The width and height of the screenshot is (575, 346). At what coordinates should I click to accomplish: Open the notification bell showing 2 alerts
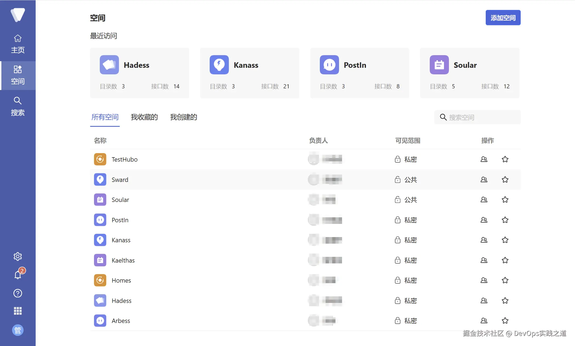tap(18, 275)
